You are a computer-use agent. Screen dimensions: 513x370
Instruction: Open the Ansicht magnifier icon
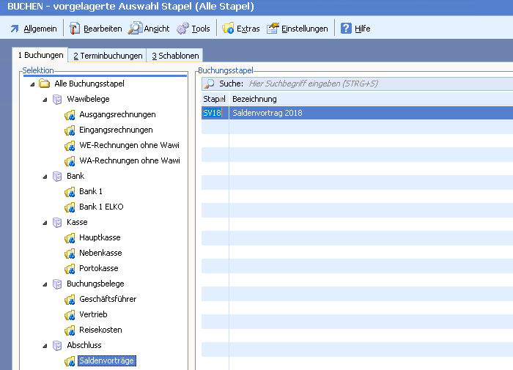coord(135,29)
